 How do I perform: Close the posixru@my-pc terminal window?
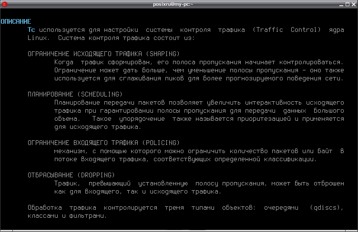[x=354, y=4]
